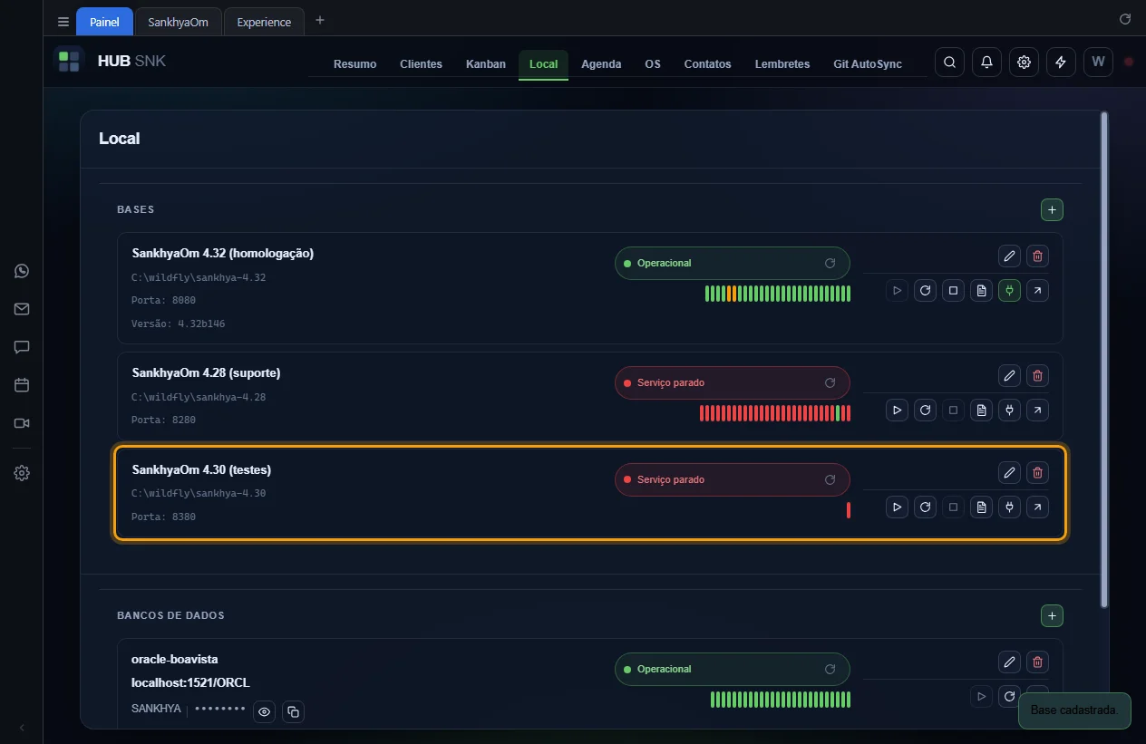Open the Kanban navigation tab
The height and width of the screenshot is (744, 1146).
[486, 64]
